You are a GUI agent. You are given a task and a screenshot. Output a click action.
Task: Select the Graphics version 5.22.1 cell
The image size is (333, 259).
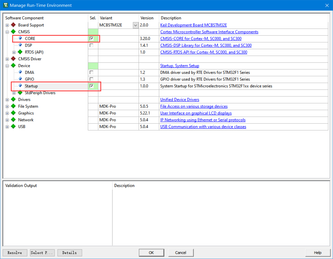pyautogui.click(x=149, y=113)
